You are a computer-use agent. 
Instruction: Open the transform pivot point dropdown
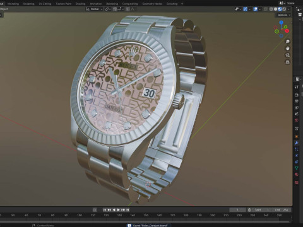(x=108, y=9)
